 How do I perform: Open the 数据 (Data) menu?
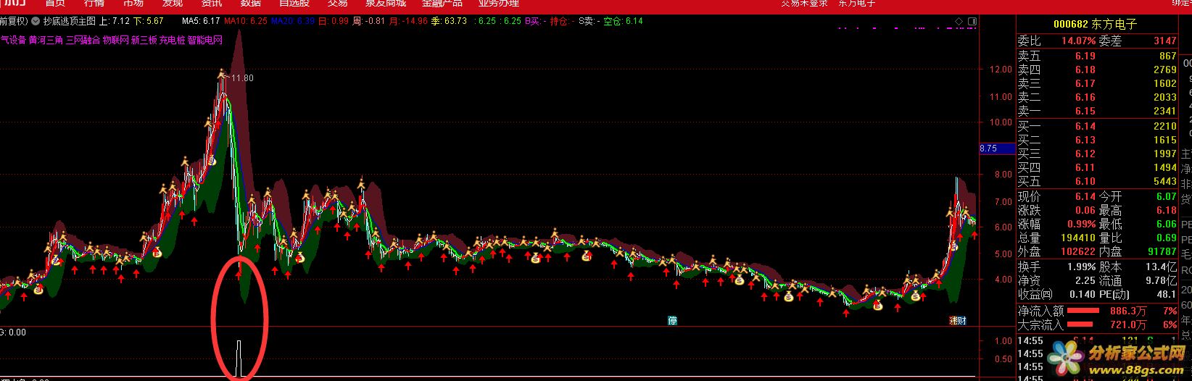click(251, 3)
